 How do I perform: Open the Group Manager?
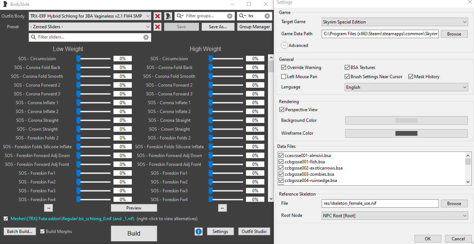click(x=254, y=27)
